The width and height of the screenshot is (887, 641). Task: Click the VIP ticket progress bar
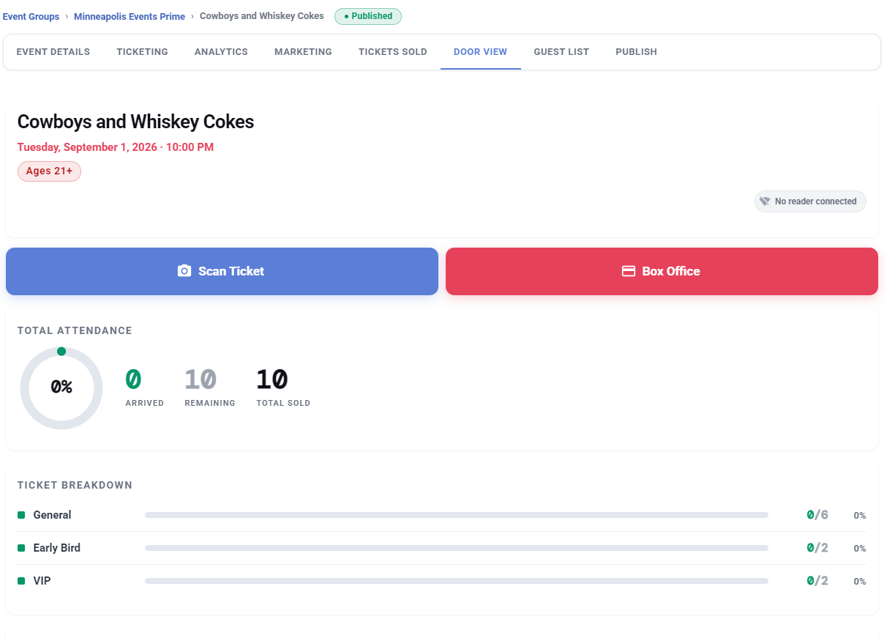click(457, 581)
